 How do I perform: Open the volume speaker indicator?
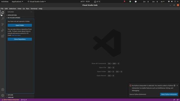[x=172, y=2]
